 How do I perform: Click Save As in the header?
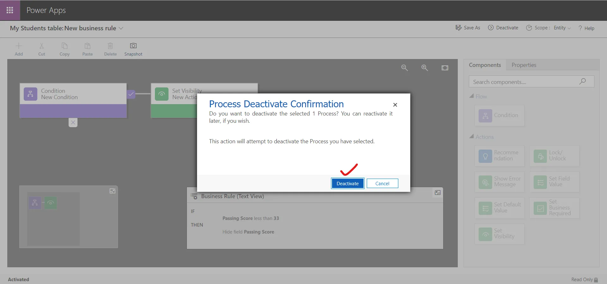click(x=468, y=28)
